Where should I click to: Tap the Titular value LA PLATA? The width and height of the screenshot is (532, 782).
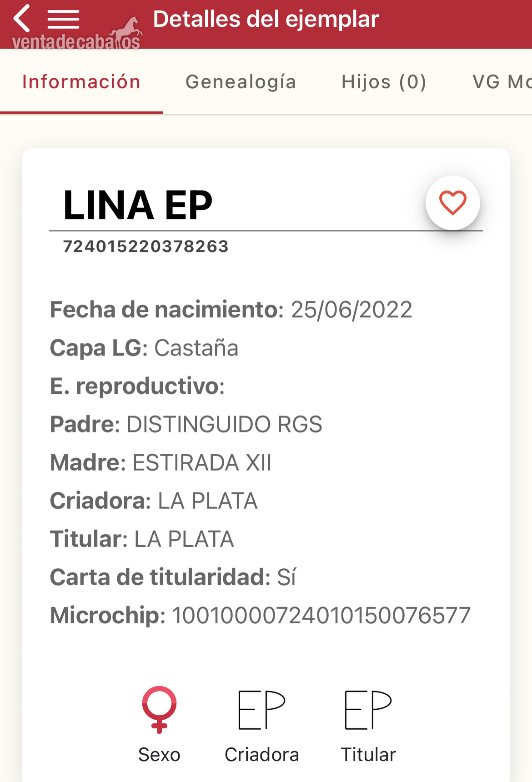pyautogui.click(x=184, y=539)
